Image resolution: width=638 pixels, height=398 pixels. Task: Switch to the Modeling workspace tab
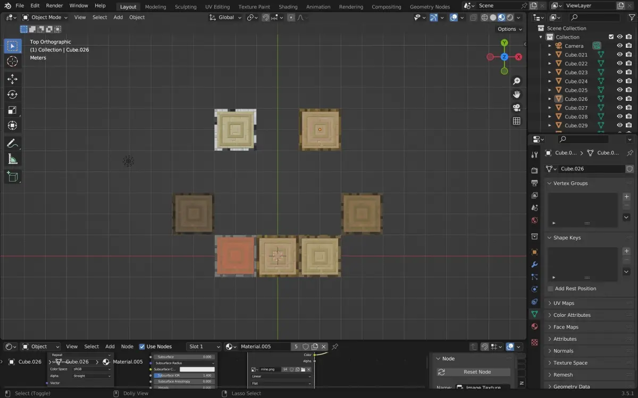[x=155, y=7]
